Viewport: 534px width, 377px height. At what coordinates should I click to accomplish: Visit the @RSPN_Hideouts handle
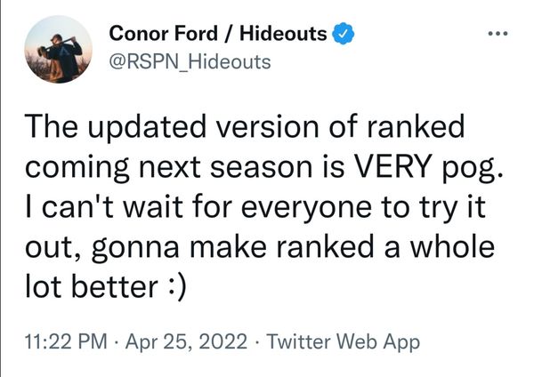pos(190,62)
